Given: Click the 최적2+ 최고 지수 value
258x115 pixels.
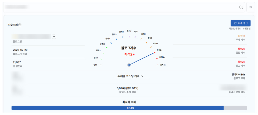Looking at the screenshot, I should [241, 62].
